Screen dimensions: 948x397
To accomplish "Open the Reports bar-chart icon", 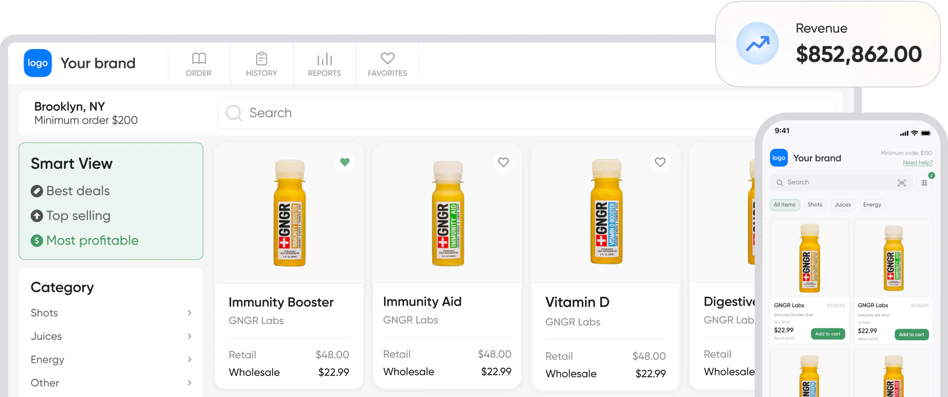I will click(x=324, y=59).
